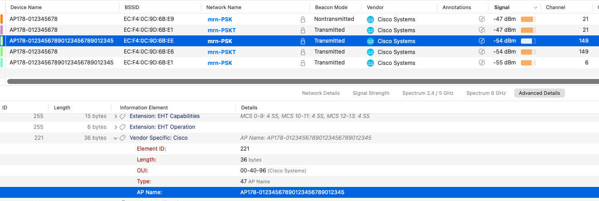The image size is (599, 201).
Task: Sort by the Beacon Mode column header
Action: (x=331, y=8)
